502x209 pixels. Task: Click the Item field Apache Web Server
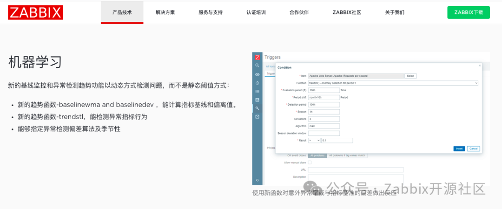coord(356,76)
